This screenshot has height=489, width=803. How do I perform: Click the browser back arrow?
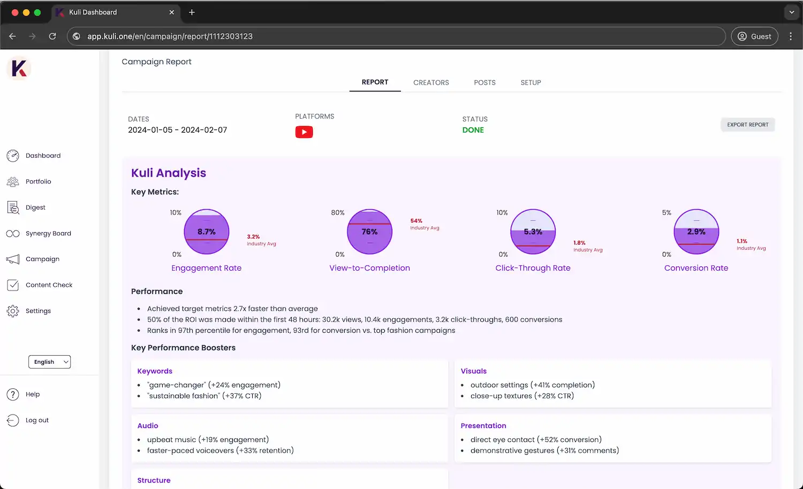(x=12, y=36)
